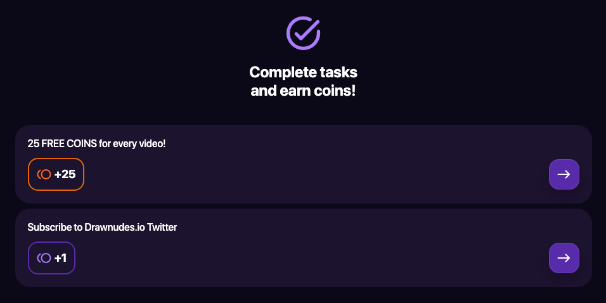
Task: Click the word 'Twitter' in second task
Action: click(162, 227)
